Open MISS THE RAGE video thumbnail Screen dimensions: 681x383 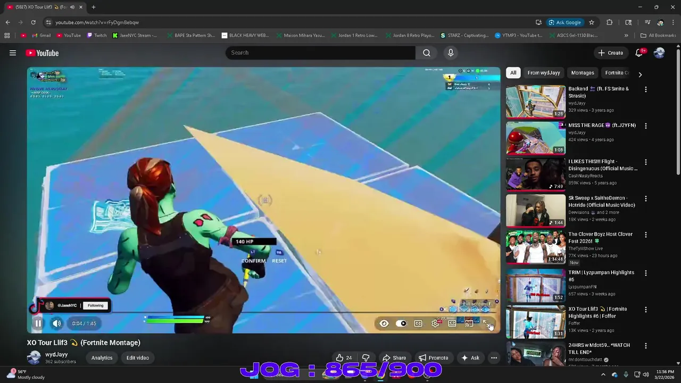pyautogui.click(x=536, y=137)
